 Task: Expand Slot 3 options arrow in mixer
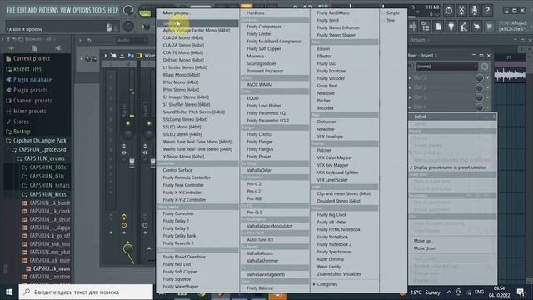410,97
